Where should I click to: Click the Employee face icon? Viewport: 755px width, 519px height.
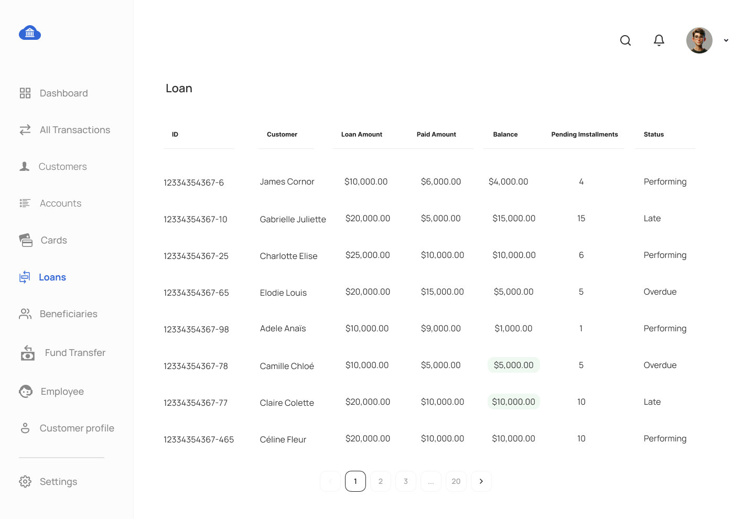coord(26,392)
